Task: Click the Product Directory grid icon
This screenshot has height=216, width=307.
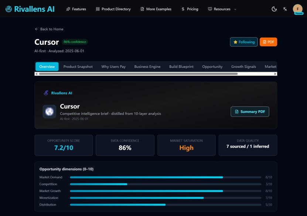Action: coord(98,9)
